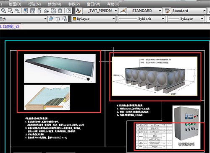Open the Text Style manager icon

[x=79, y=11]
